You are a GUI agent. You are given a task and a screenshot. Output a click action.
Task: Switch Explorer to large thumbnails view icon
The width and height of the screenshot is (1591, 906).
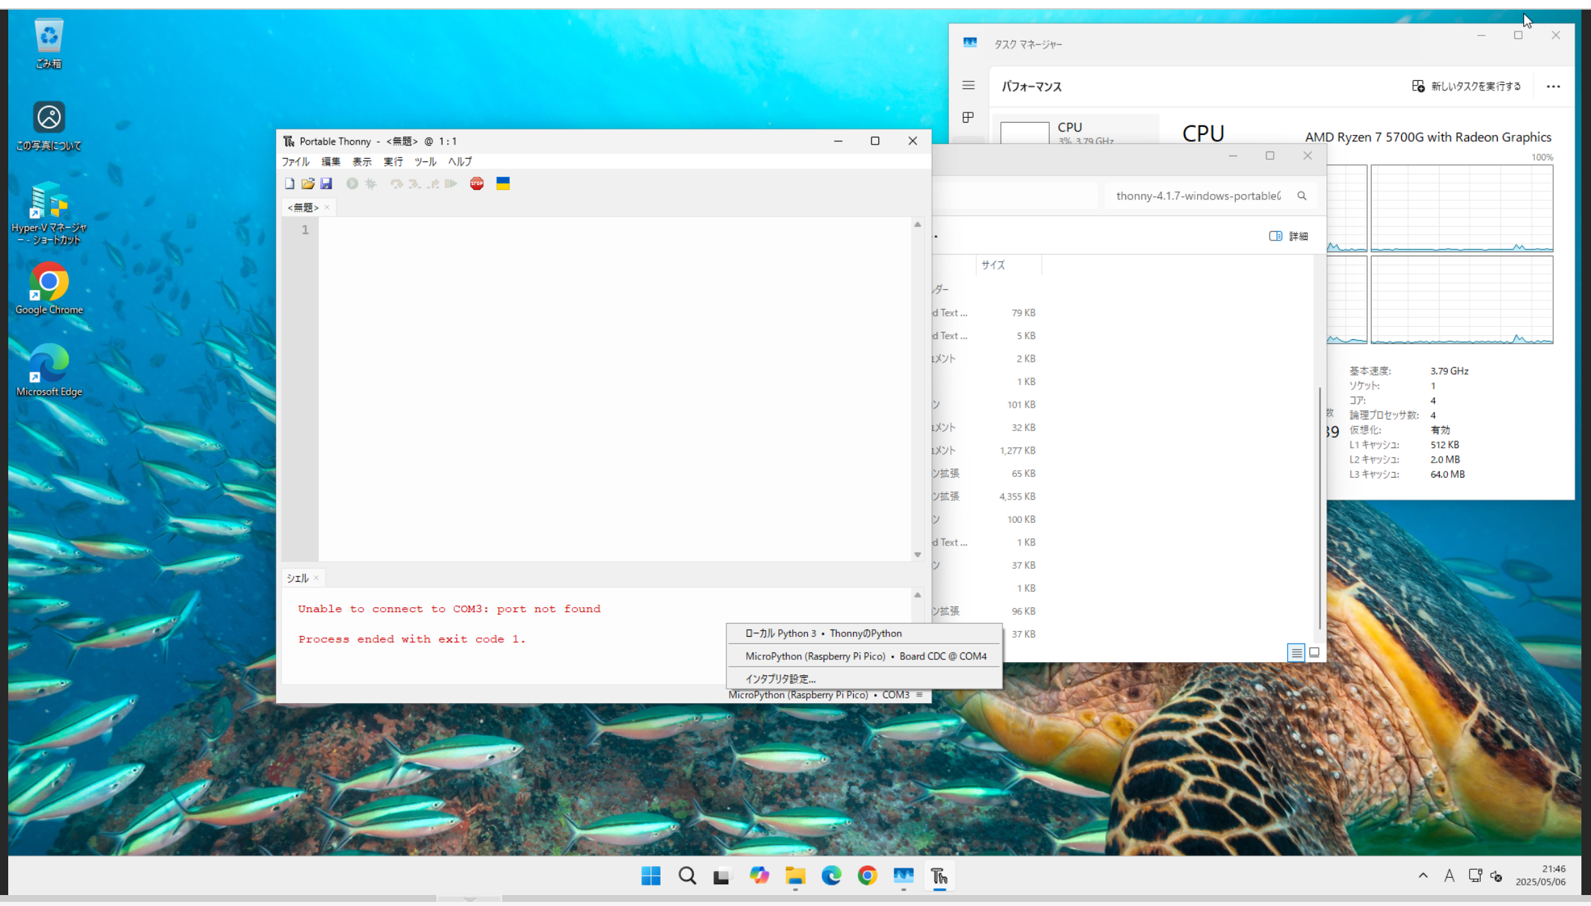(1314, 652)
